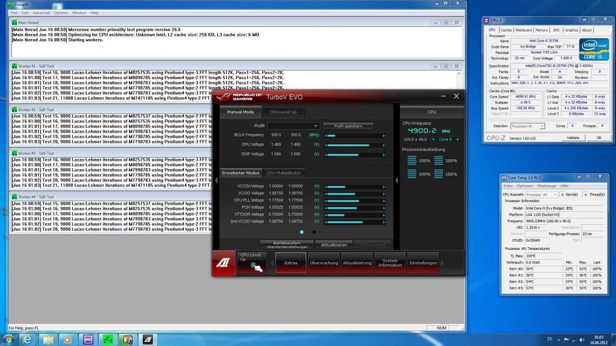Switch to CPU Level Up tab
Image resolution: width=616 pixels, height=346 pixels.
pos(283,112)
